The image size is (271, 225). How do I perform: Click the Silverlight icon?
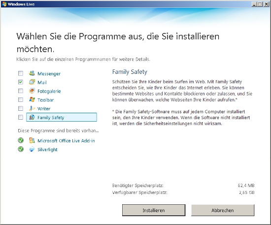[x=32, y=149]
